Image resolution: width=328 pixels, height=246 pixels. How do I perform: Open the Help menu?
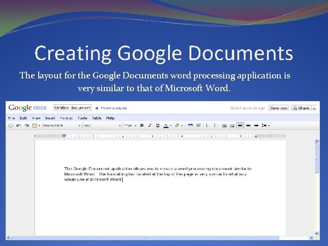[110, 118]
